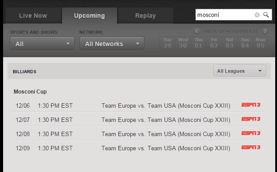
Task: Click the magnifying glass search icon
Action: pyautogui.click(x=266, y=15)
